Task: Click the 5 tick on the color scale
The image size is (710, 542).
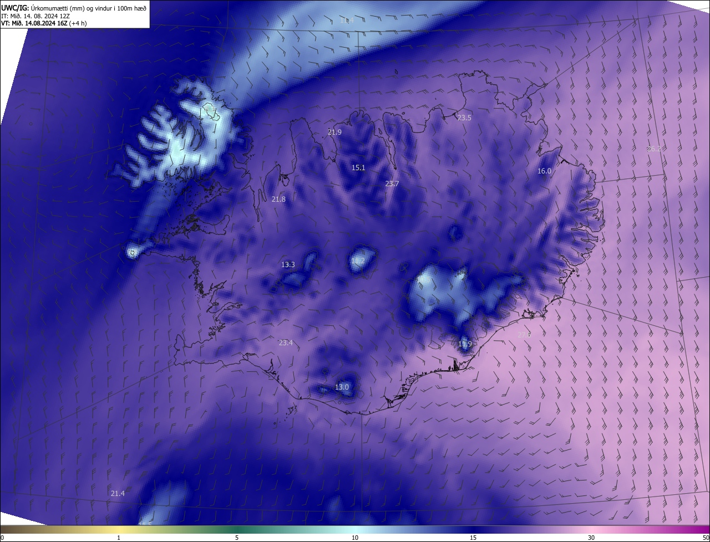Action: coord(237,538)
